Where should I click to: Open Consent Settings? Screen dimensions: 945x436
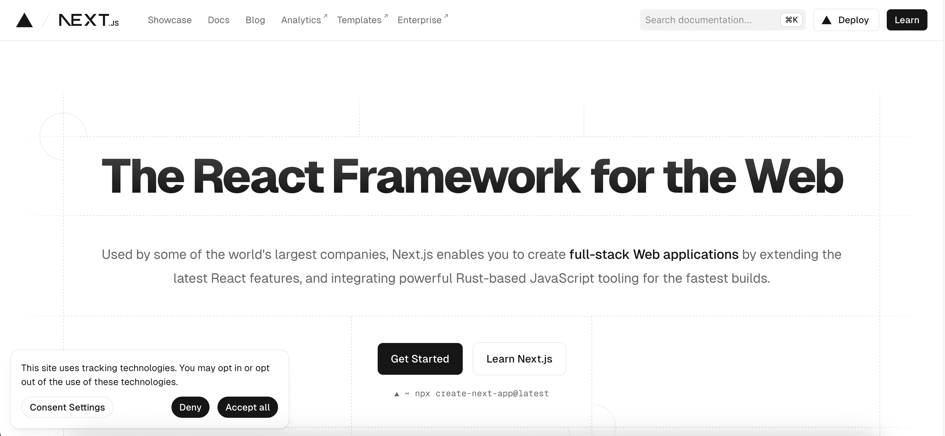click(x=67, y=407)
